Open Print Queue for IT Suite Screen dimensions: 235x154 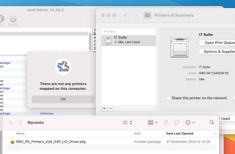pyautogui.click(x=217, y=43)
